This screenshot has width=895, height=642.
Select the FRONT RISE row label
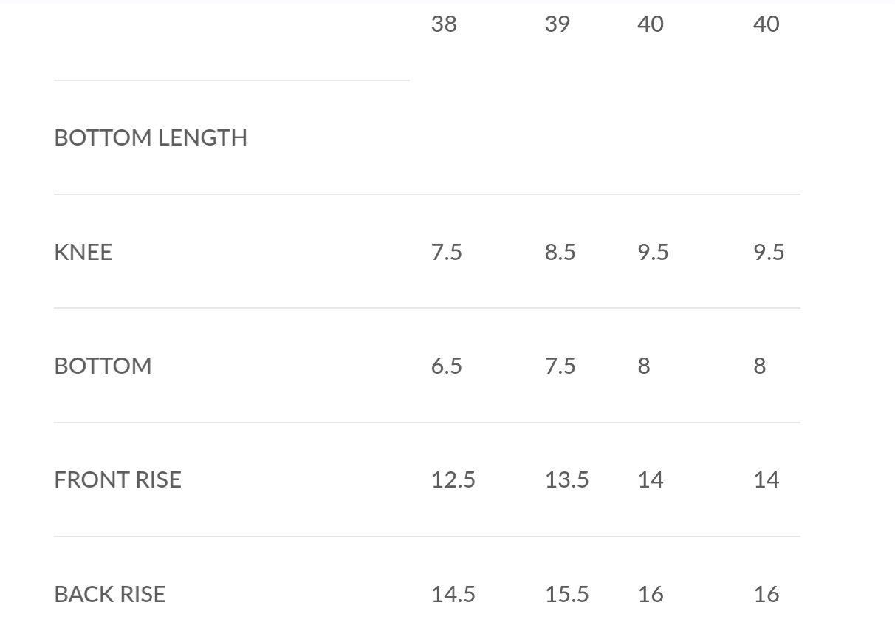117,479
